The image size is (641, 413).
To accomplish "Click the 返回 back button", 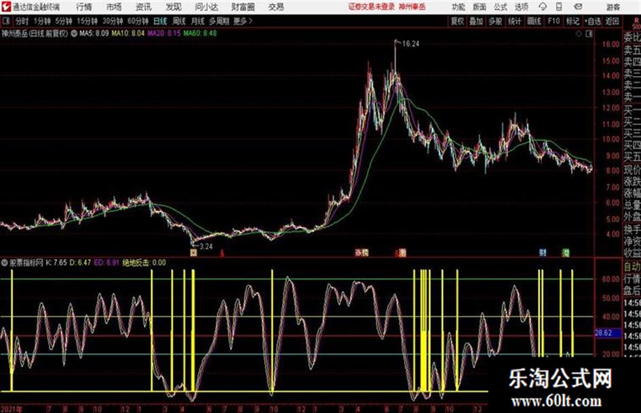I will 612,21.
